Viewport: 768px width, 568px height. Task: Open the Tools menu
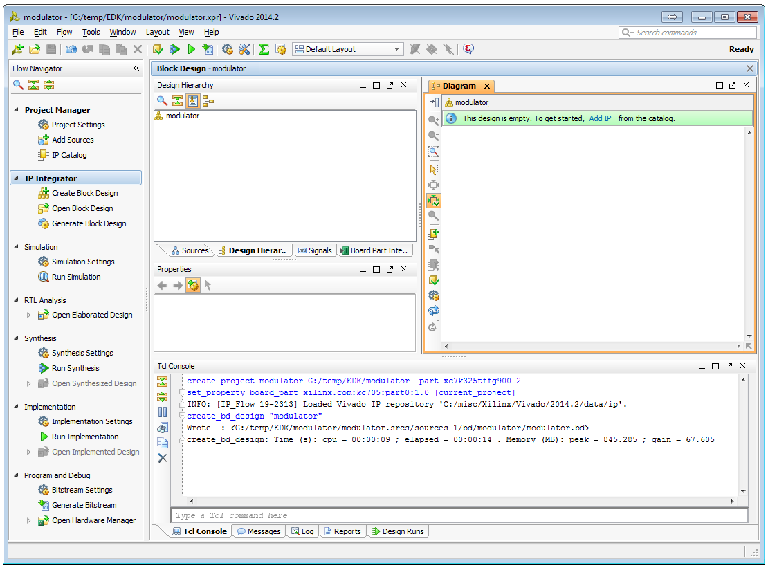[91, 32]
